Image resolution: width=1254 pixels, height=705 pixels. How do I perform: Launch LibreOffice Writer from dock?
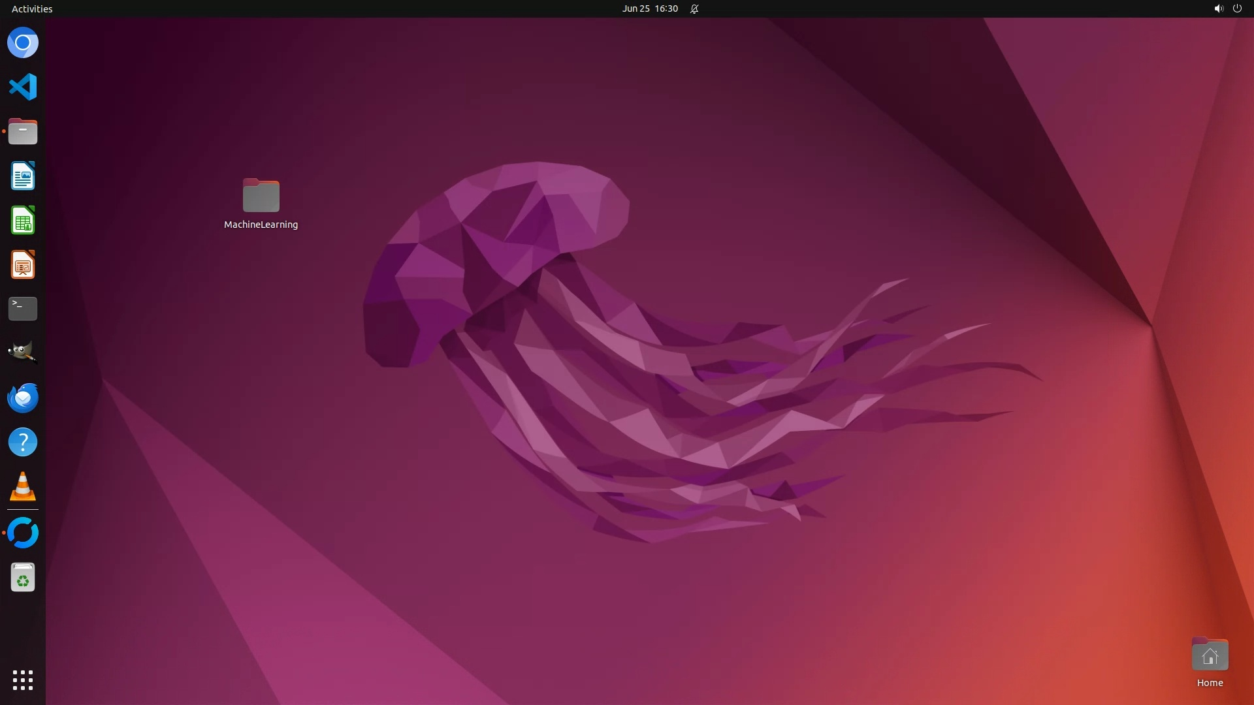coord(23,176)
